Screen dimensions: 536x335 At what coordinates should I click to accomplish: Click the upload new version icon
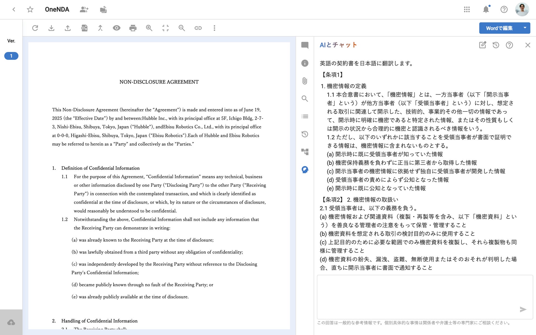tap(68, 28)
